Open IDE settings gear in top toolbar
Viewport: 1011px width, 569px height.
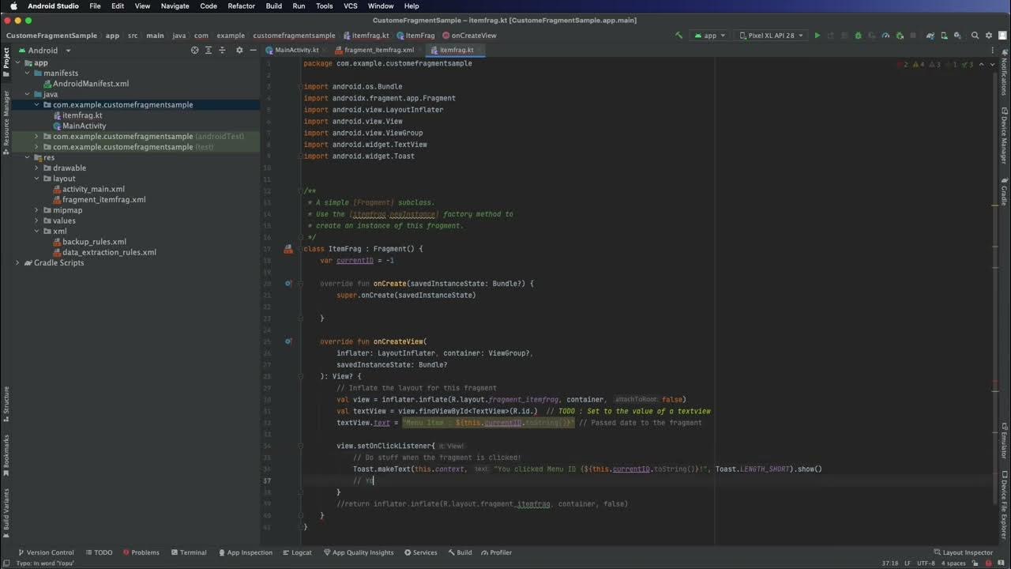(x=989, y=36)
